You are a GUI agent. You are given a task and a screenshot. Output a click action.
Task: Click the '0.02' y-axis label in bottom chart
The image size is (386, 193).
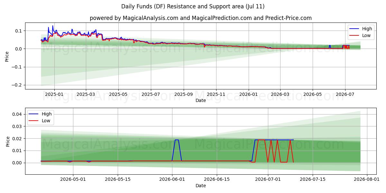pos(18,139)
